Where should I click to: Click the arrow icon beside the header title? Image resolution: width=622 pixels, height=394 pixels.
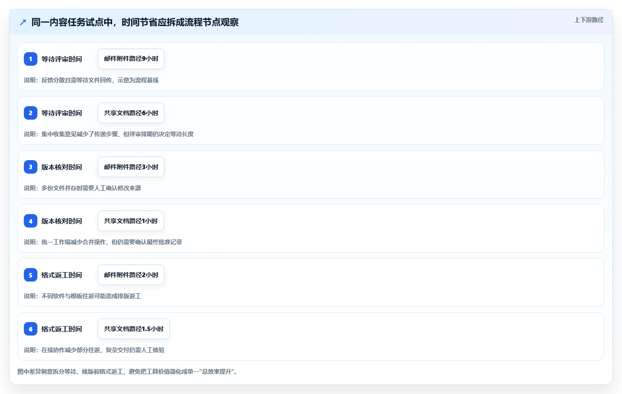point(23,22)
